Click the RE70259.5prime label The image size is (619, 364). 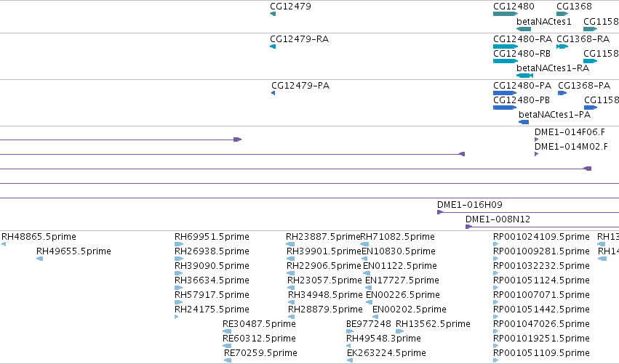(260, 353)
